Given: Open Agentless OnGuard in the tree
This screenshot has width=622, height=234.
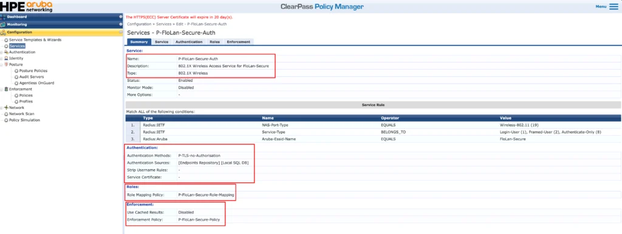Looking at the screenshot, I should point(37,83).
